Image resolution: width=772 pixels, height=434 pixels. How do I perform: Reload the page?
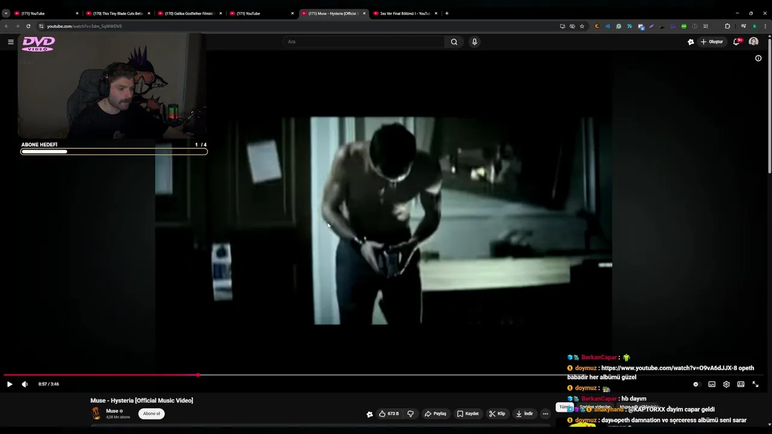(x=28, y=26)
